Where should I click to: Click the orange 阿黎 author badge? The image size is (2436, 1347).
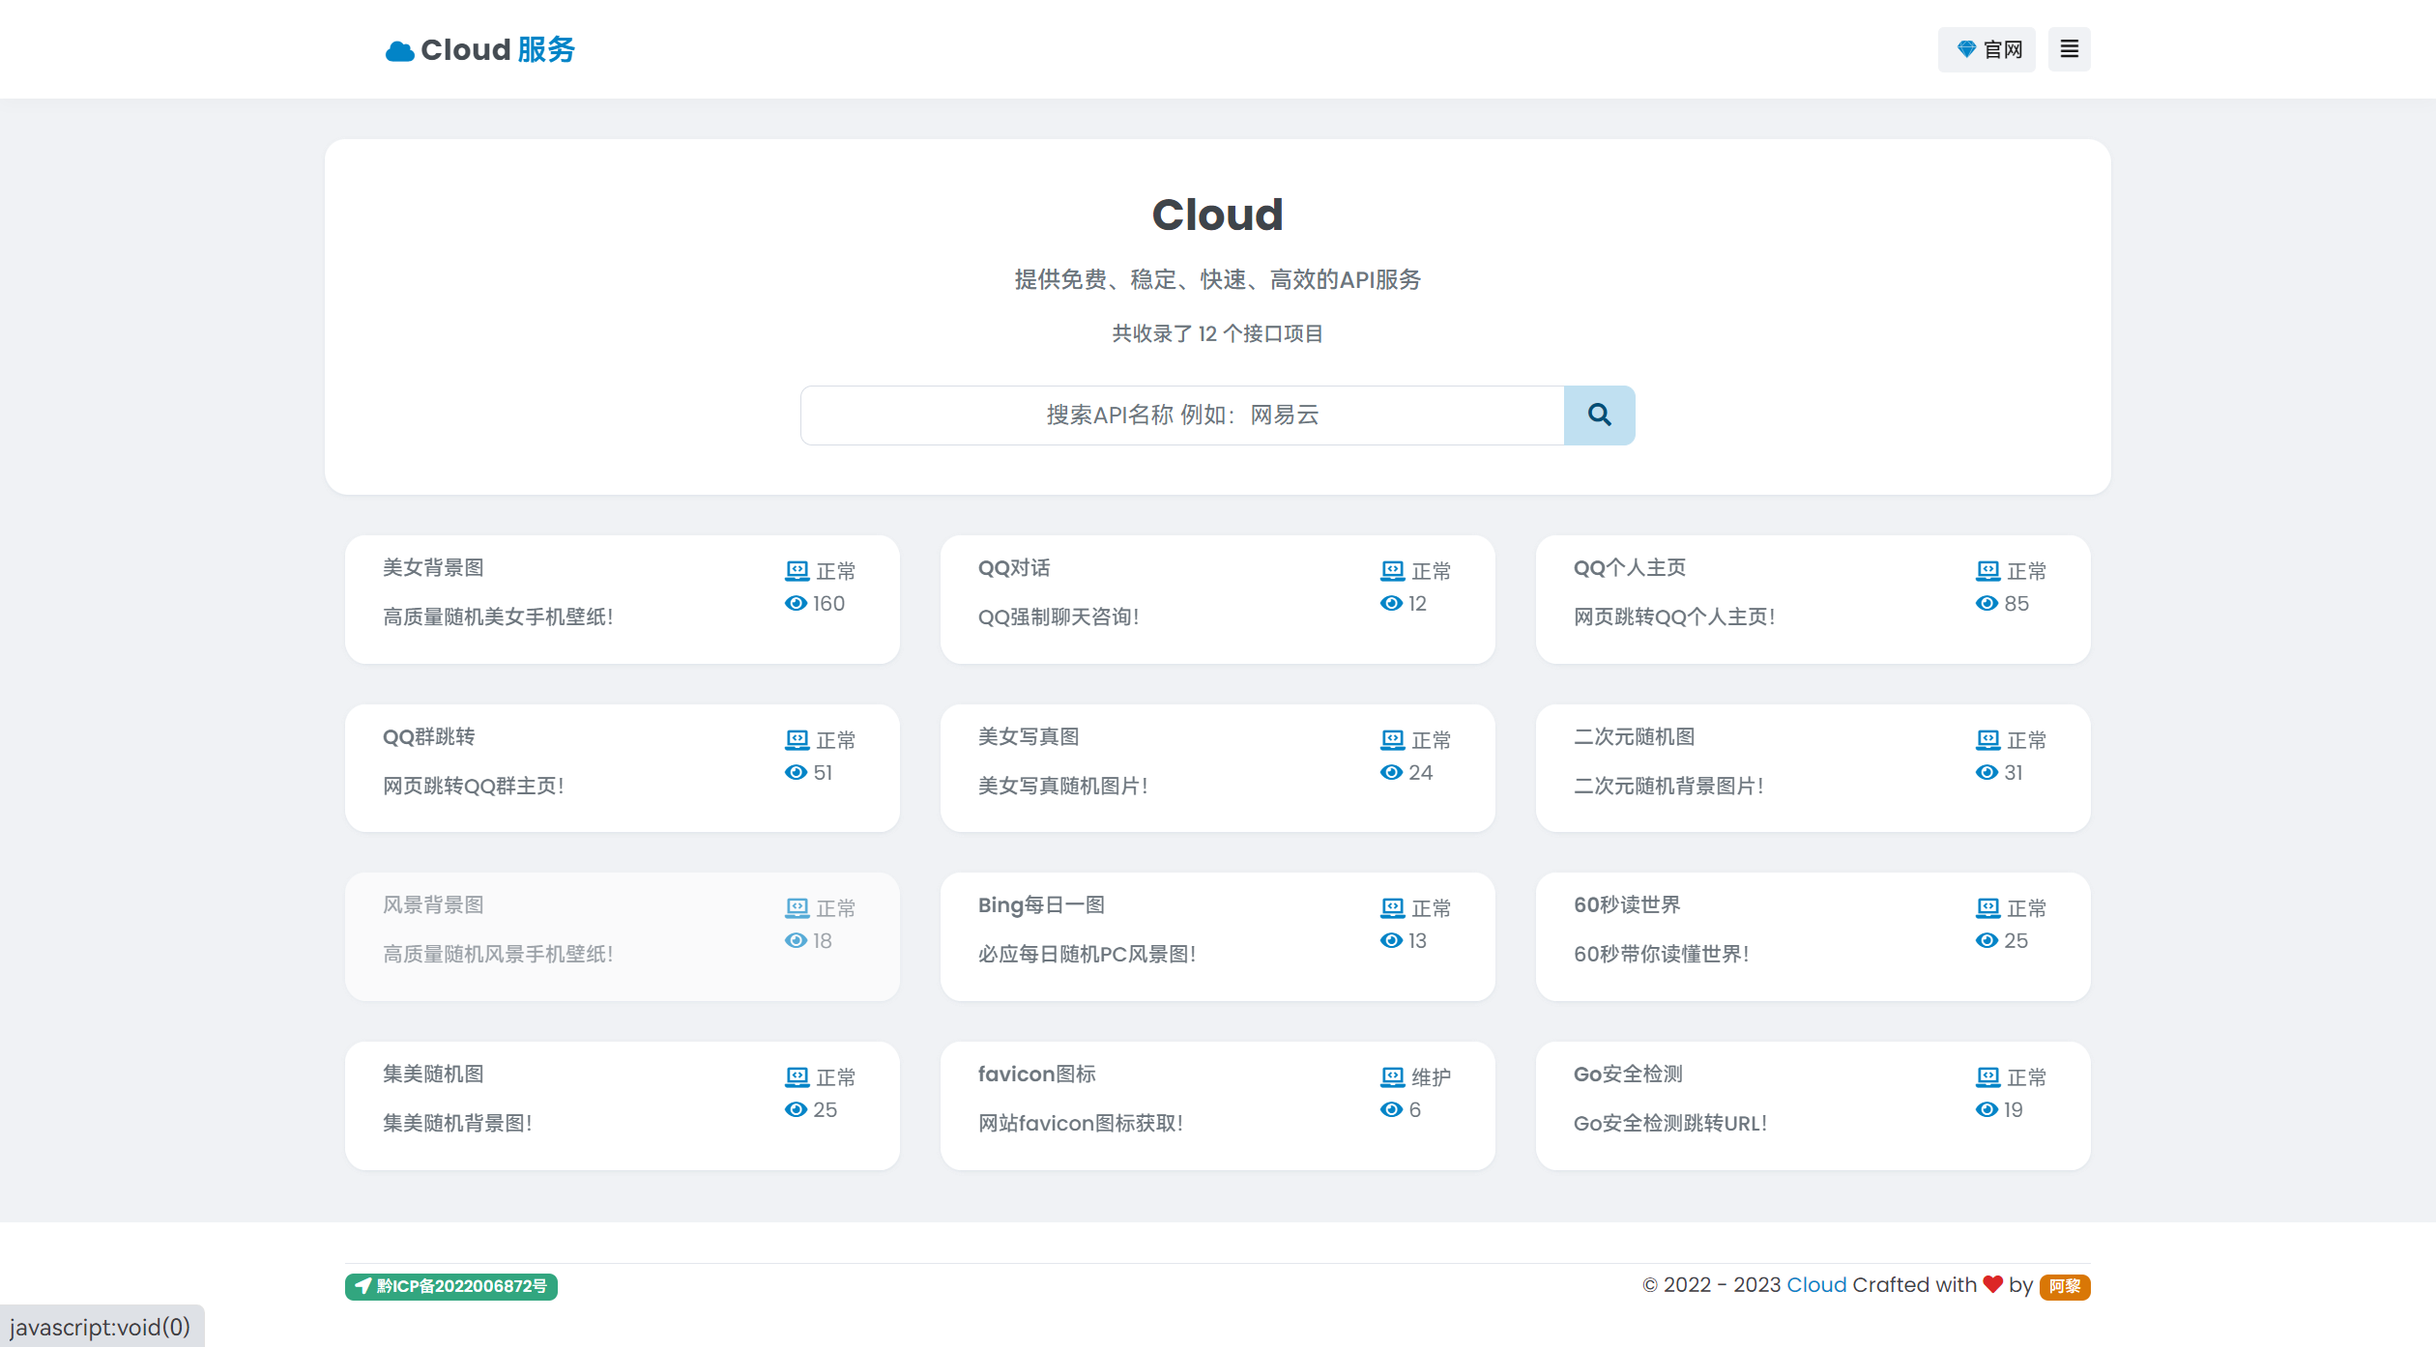(x=2065, y=1287)
